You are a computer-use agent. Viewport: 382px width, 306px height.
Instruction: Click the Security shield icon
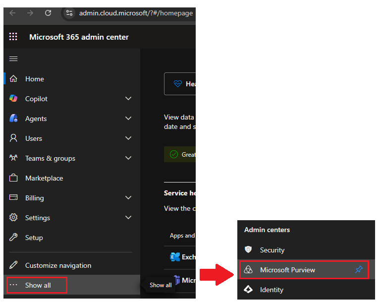[248, 249]
